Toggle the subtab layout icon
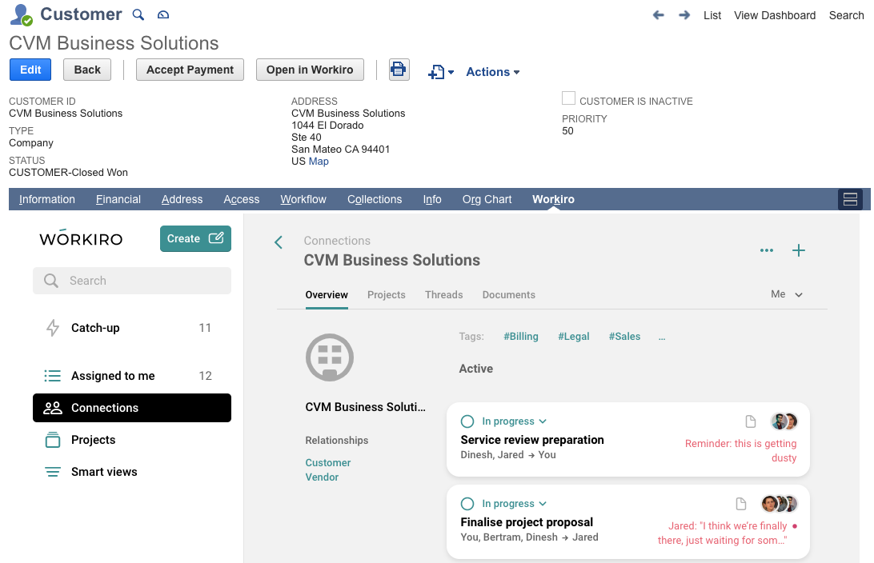Viewport: 874px width, 563px height. tap(850, 199)
